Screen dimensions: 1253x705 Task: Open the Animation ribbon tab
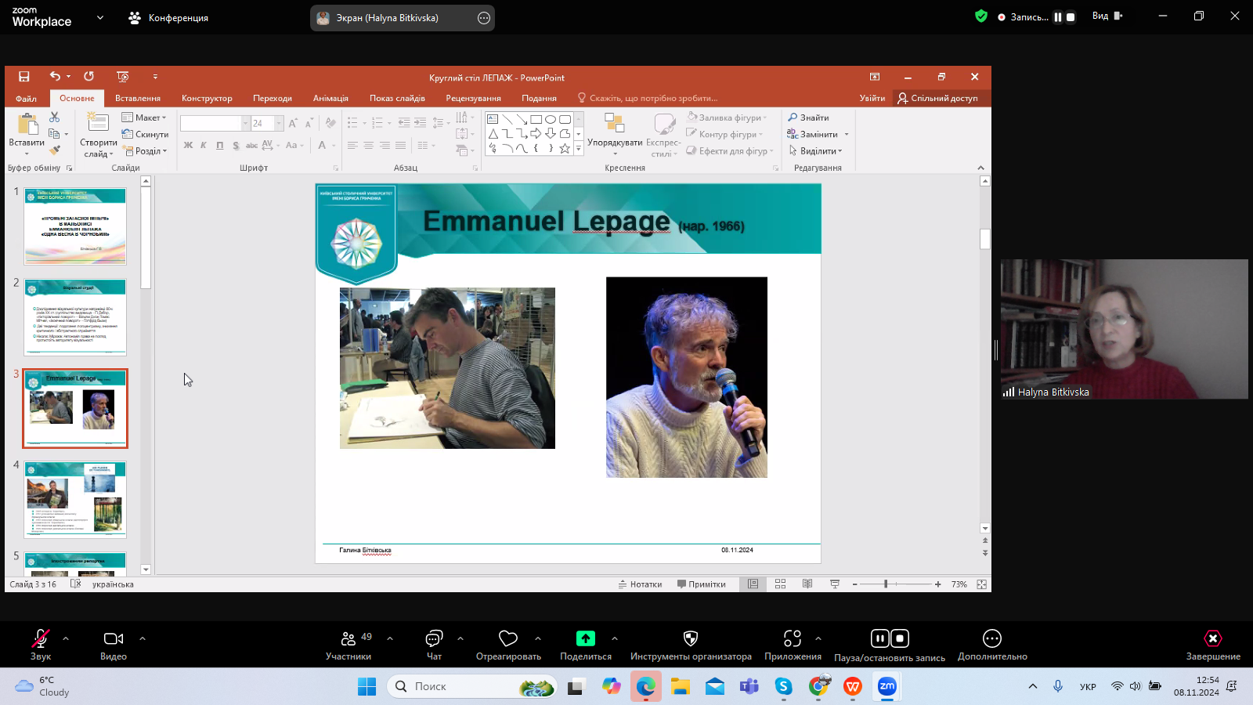click(330, 98)
